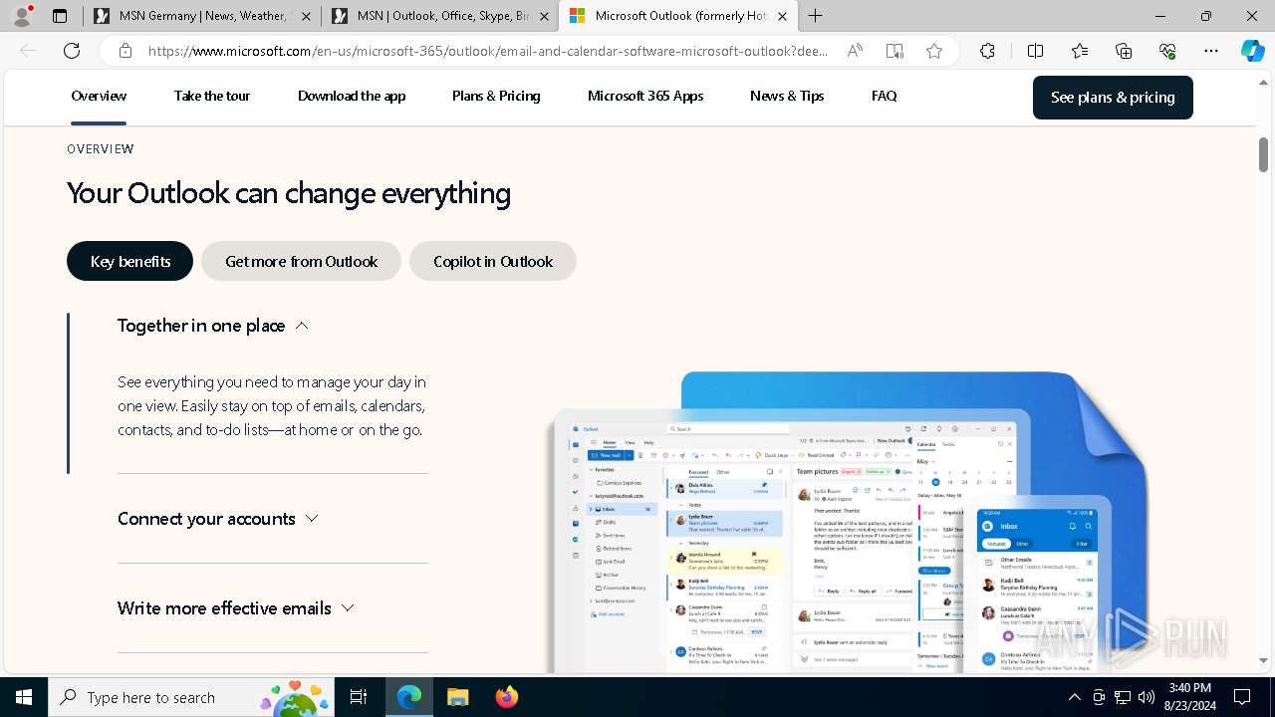Open the notification center icon
The width and height of the screenshot is (1275, 717).
pos(1242,697)
